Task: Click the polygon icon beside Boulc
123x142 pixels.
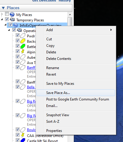Action: (x=23, y=130)
